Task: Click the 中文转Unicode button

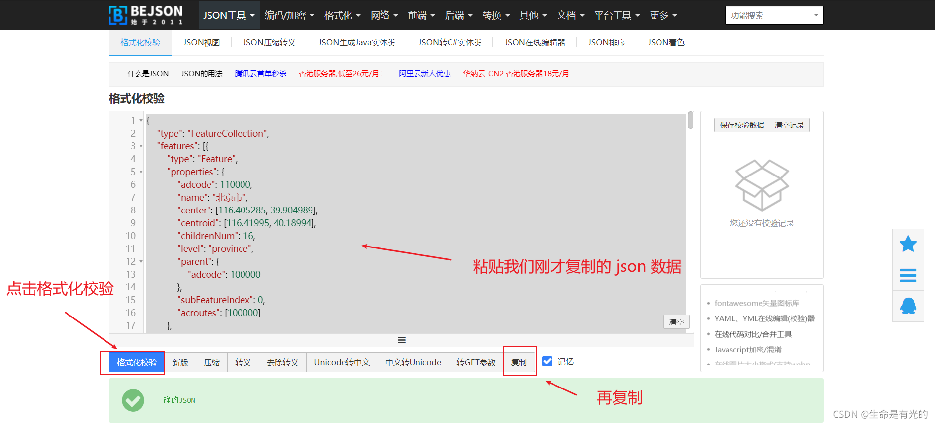Action: coord(413,362)
